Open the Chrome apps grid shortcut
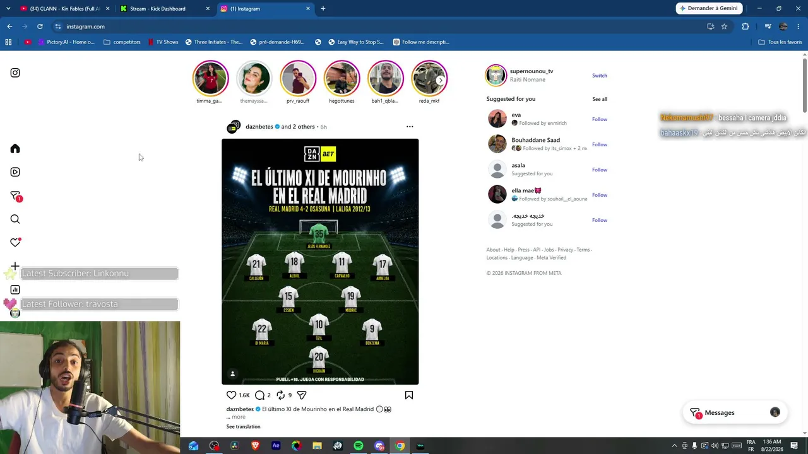The height and width of the screenshot is (454, 808). [8, 42]
